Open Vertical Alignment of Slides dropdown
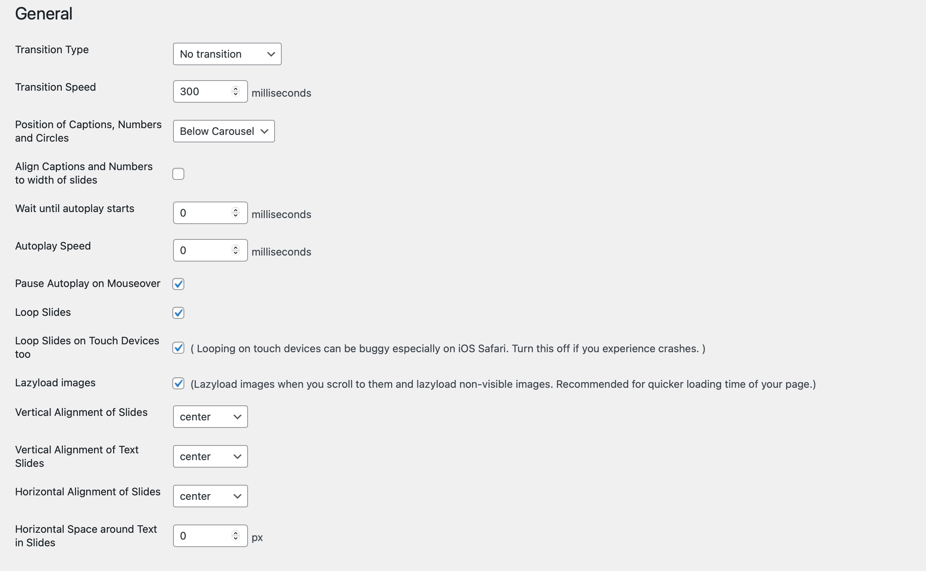 pos(210,417)
